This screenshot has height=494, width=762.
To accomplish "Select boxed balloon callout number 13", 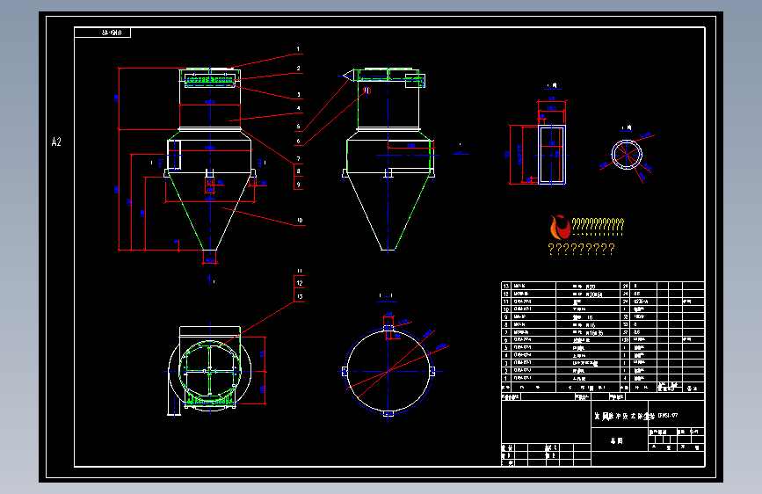I will tap(300, 296).
